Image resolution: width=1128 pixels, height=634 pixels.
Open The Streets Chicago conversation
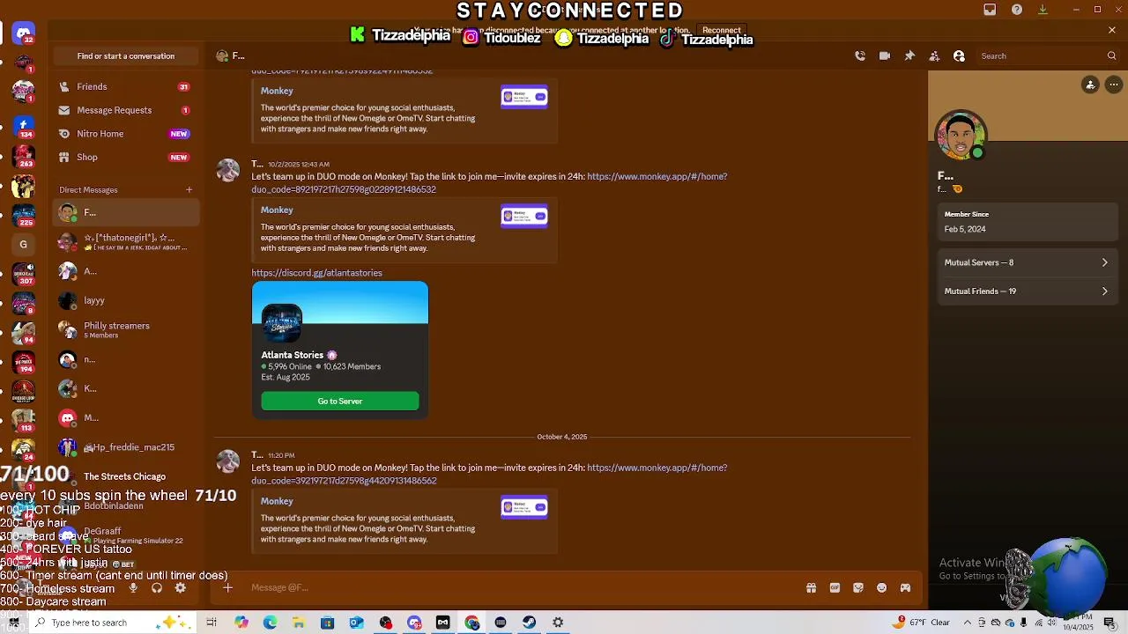click(126, 476)
